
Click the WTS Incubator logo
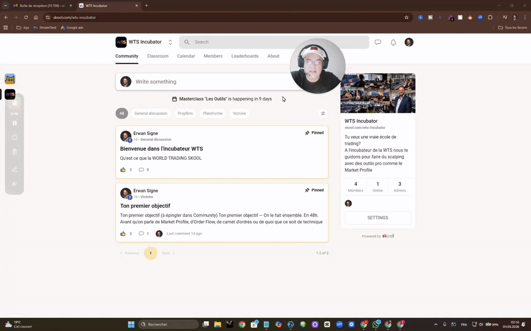(x=121, y=42)
